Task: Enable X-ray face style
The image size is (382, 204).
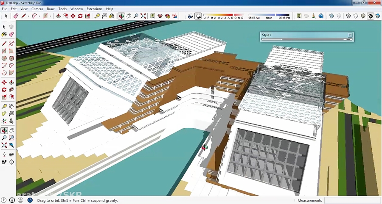Action: click(331, 16)
